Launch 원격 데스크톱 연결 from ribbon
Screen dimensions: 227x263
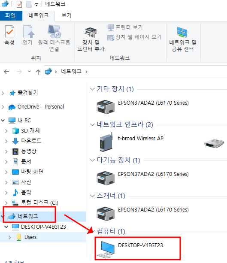[x=54, y=38]
